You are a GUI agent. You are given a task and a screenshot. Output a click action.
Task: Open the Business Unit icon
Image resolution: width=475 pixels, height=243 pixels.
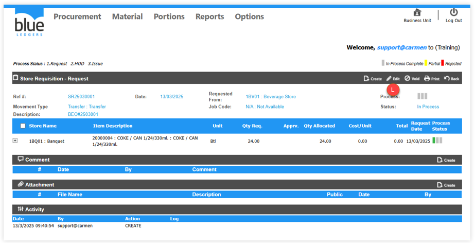(417, 13)
